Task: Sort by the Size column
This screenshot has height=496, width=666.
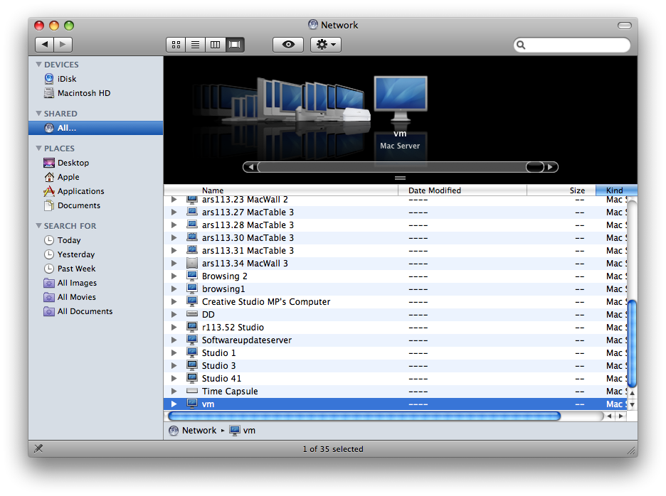Action: pos(561,190)
